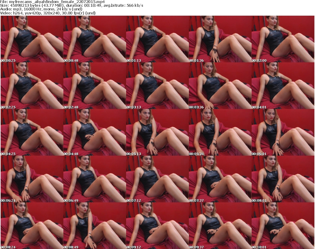Open the frame stamped 00:04:01

pos(283,86)
